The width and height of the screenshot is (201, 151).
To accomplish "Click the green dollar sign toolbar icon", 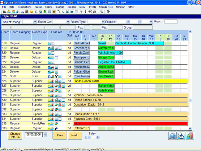I will coord(63,12).
